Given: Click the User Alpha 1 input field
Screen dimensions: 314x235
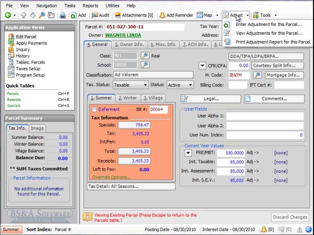Looking at the screenshot, I should point(265,116).
